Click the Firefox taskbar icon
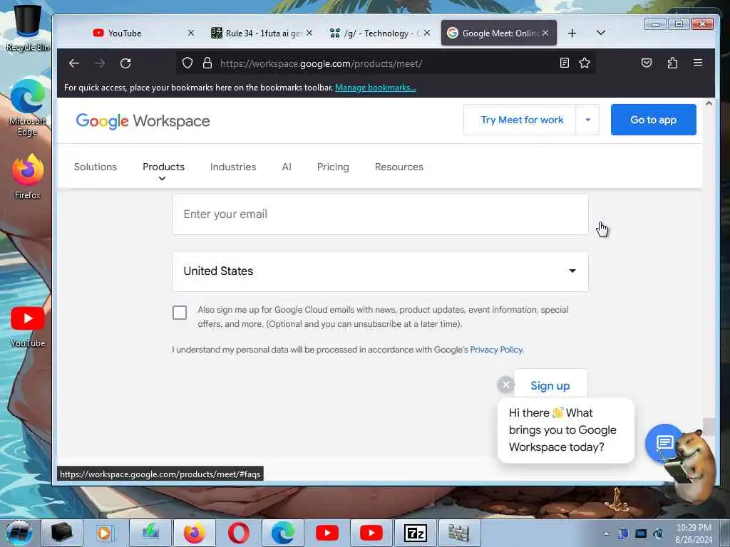The height and width of the screenshot is (547, 730). coord(195,533)
